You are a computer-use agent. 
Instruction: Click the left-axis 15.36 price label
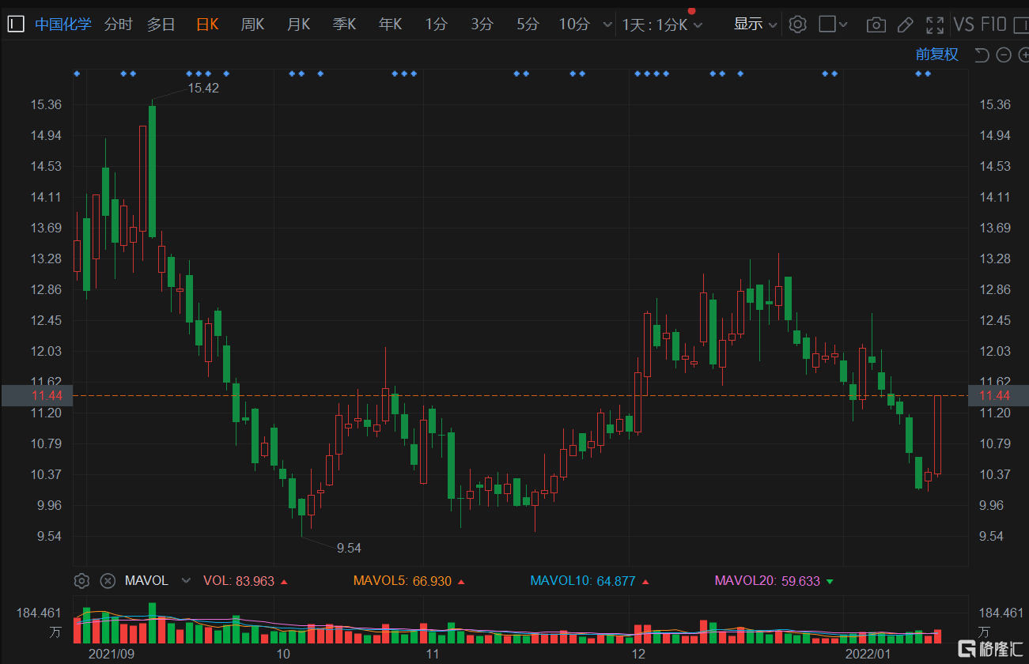(46, 105)
